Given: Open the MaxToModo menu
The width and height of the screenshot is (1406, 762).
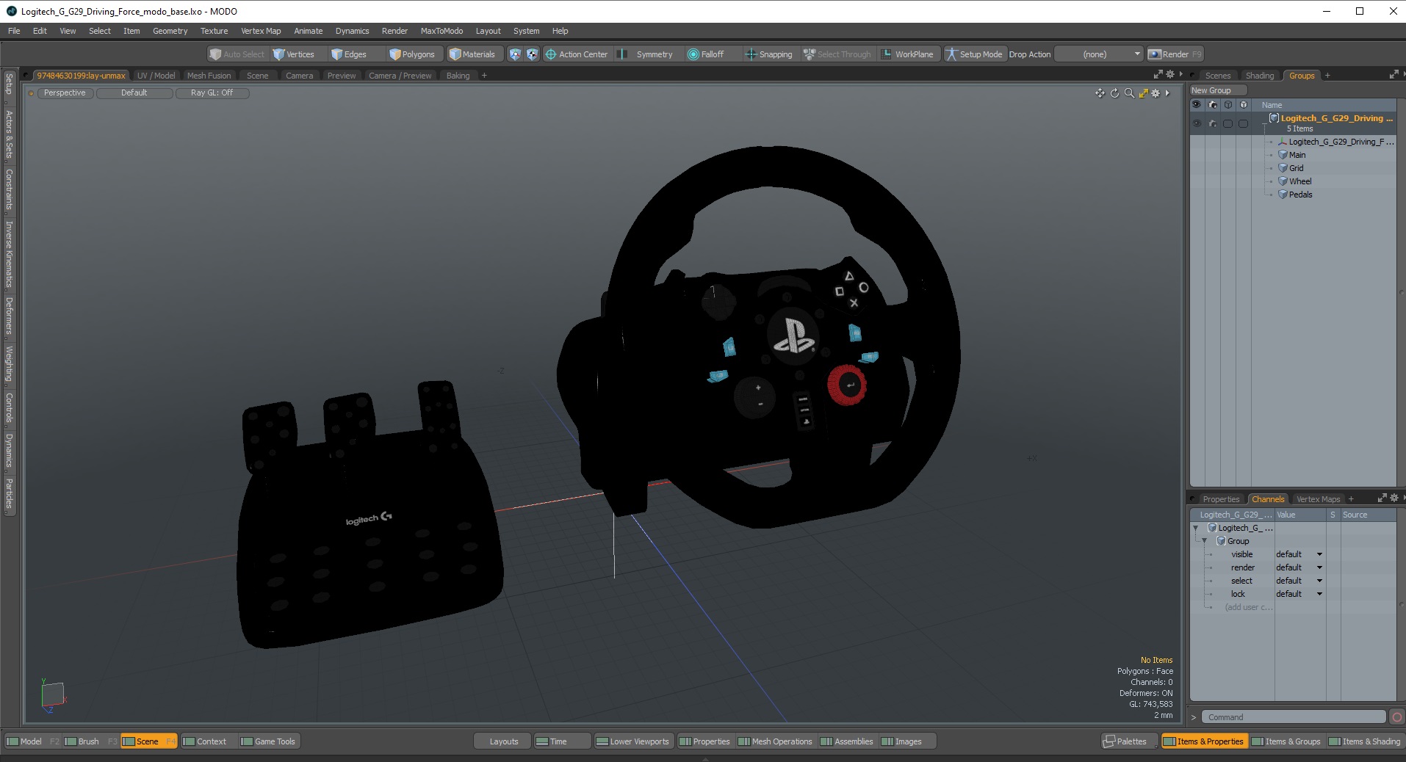Looking at the screenshot, I should (x=441, y=31).
